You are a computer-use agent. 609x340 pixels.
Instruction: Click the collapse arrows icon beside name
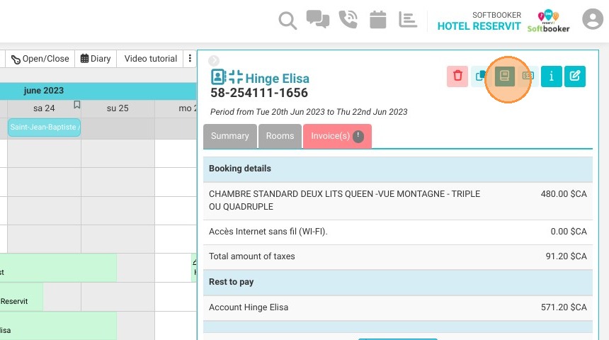tap(236, 77)
